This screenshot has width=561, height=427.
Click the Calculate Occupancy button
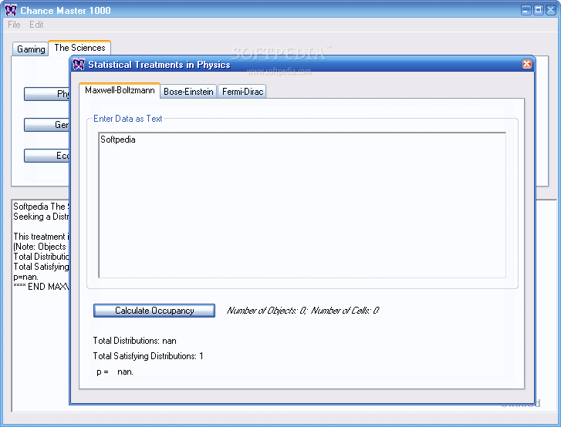pos(154,311)
